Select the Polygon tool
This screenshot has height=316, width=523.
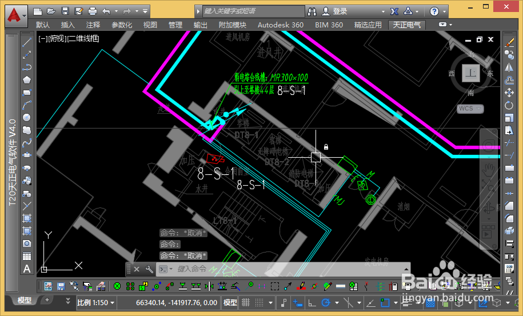27,80
